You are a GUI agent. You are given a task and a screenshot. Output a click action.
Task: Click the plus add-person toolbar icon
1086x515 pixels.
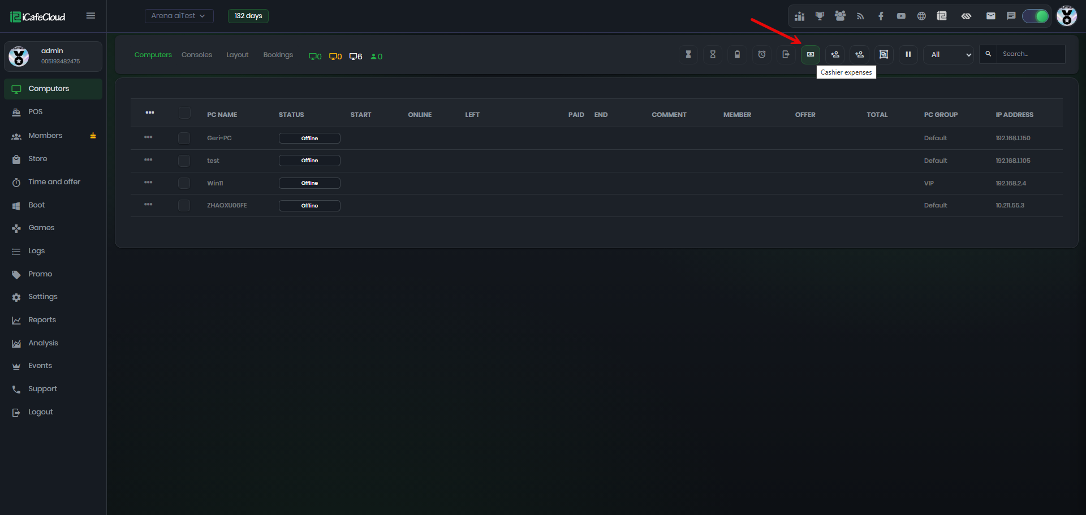point(859,54)
